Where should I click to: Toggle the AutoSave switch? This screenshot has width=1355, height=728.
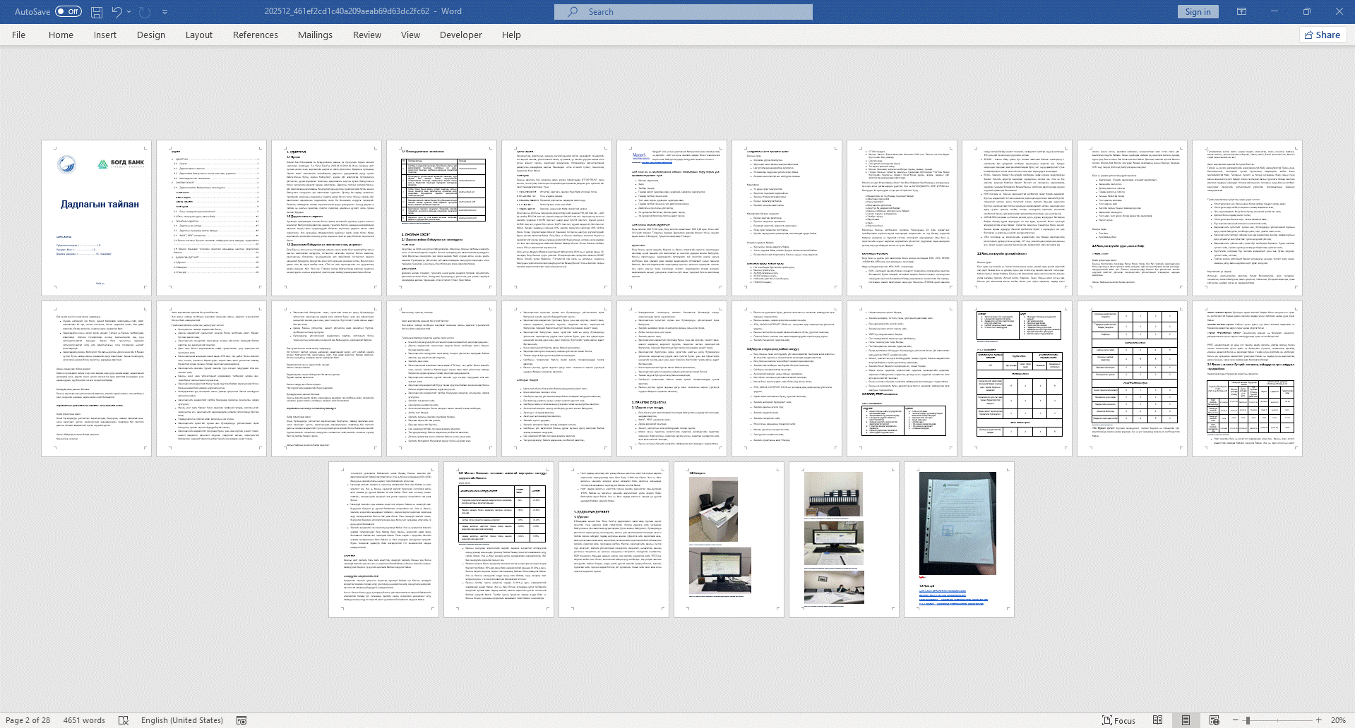(68, 11)
